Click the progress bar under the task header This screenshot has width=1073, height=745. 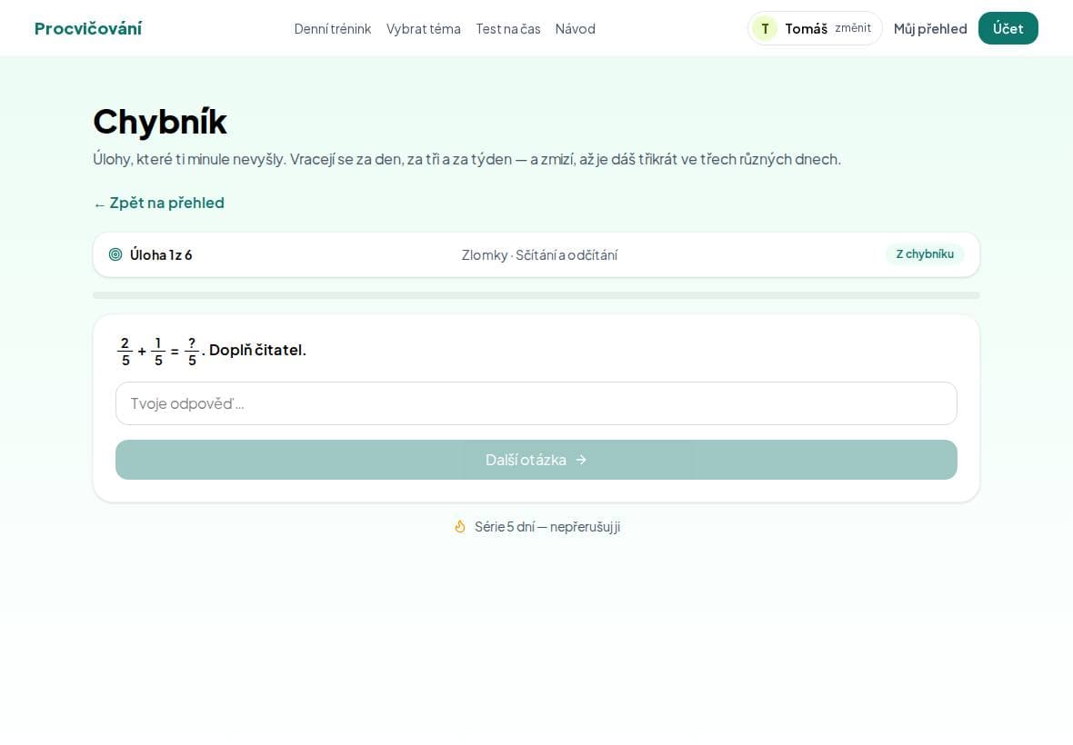536,295
